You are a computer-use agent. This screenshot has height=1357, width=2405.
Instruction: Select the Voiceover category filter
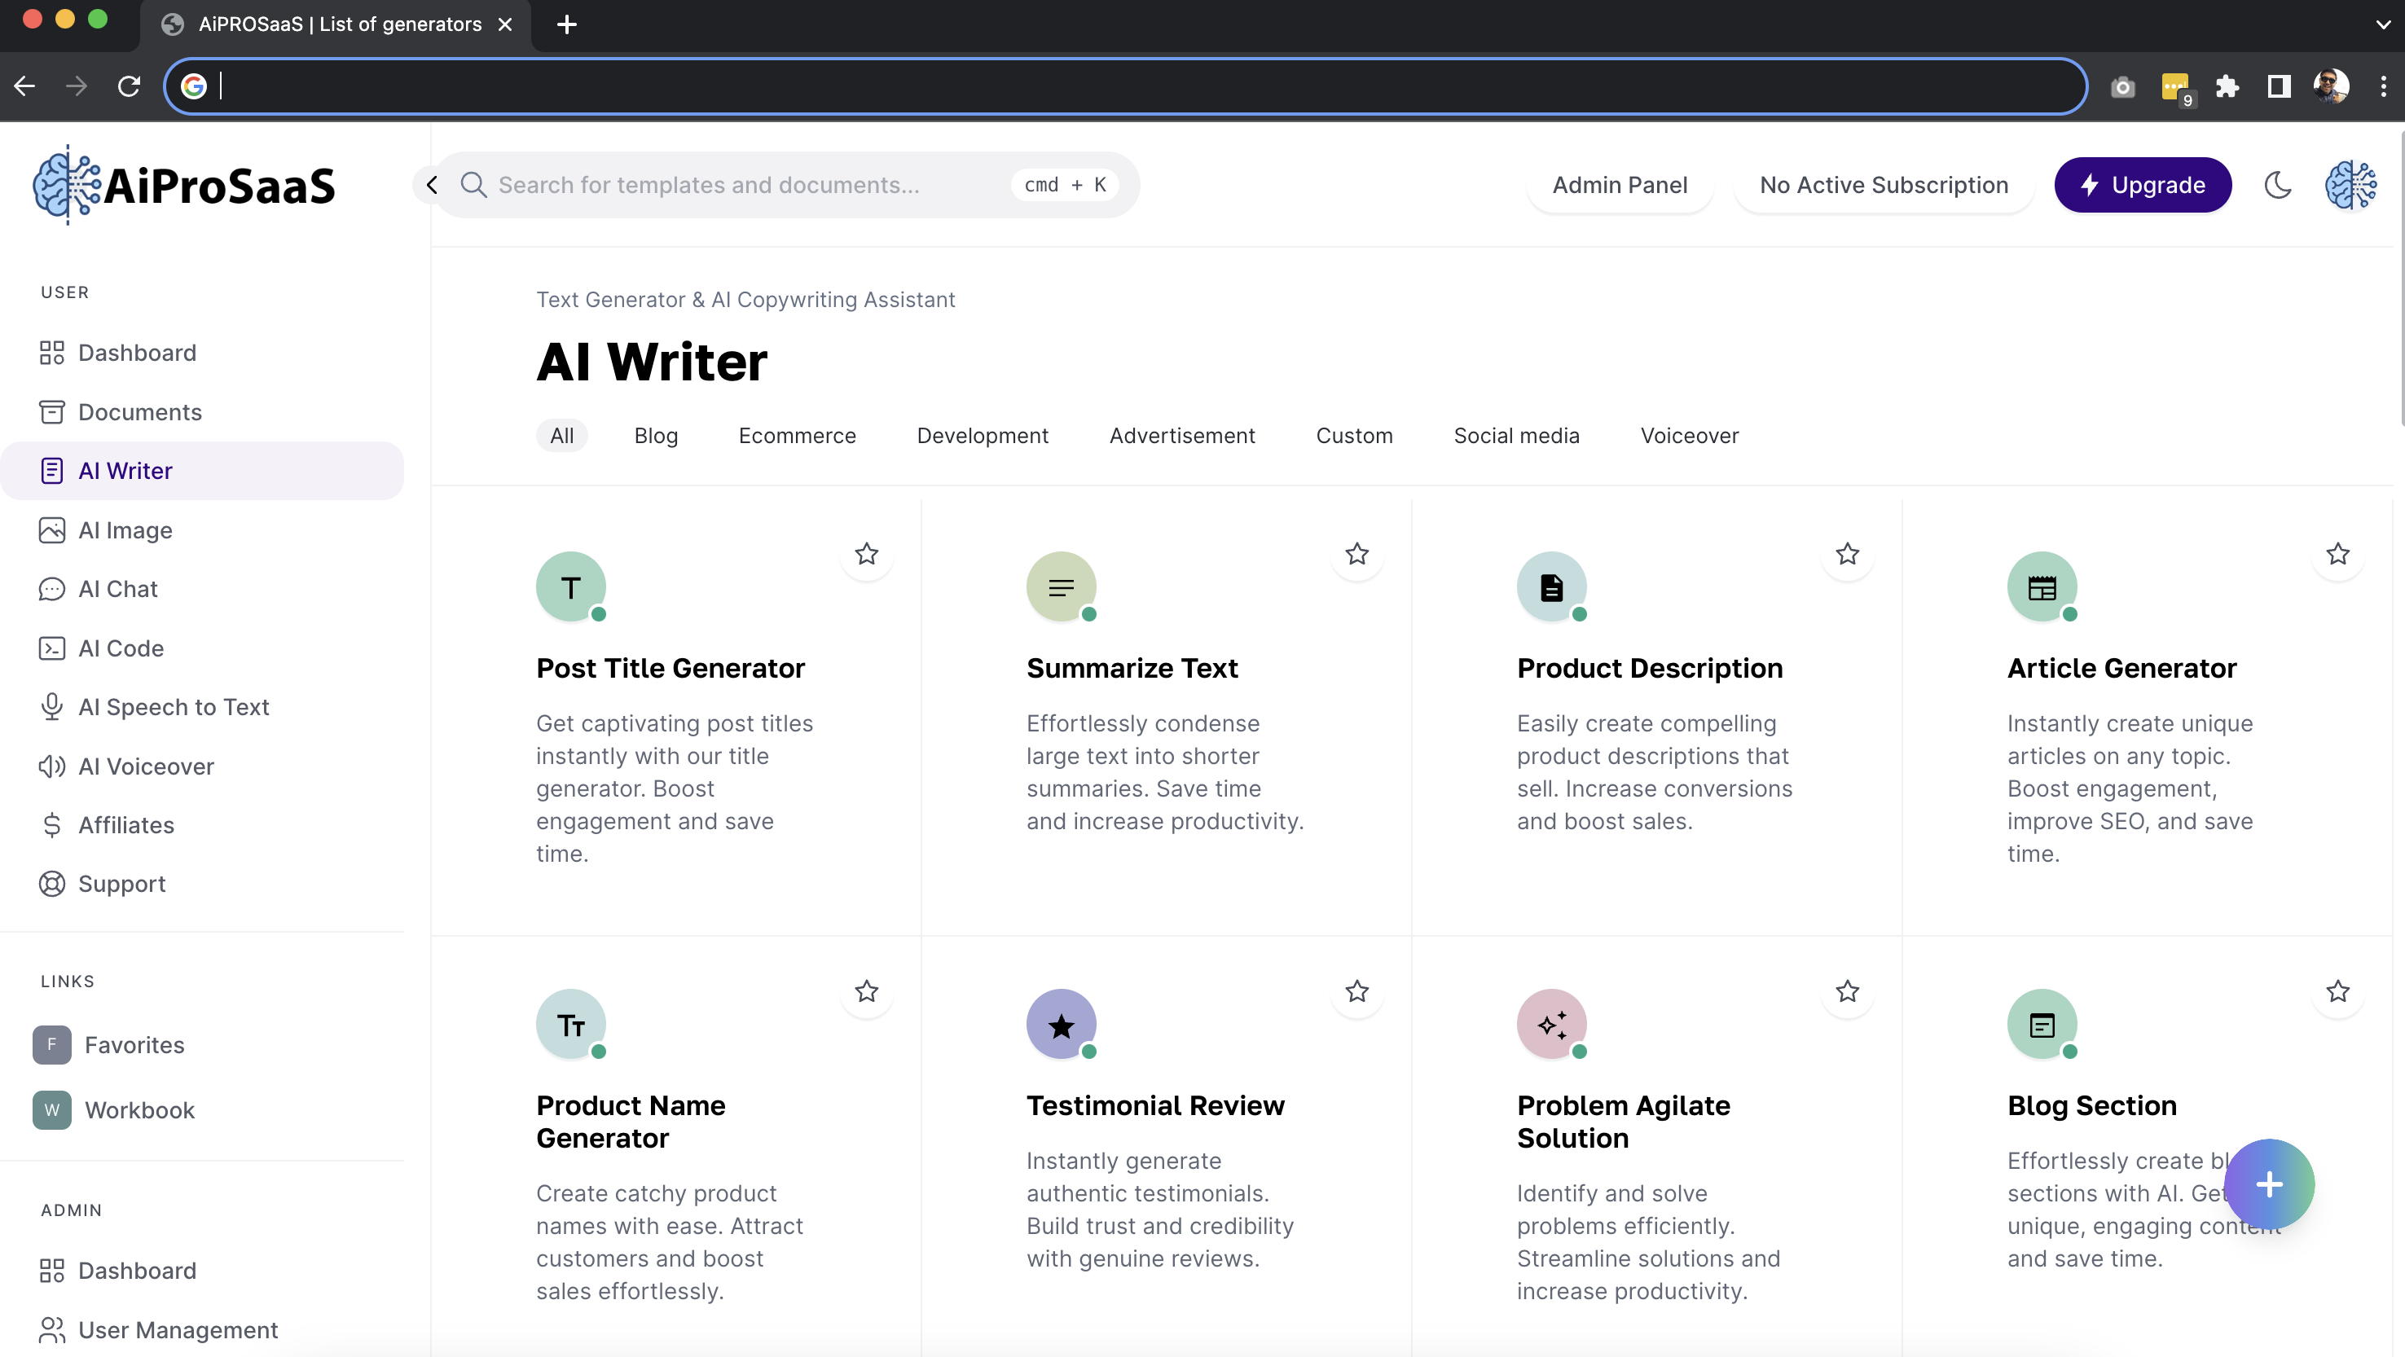pos(1689,435)
